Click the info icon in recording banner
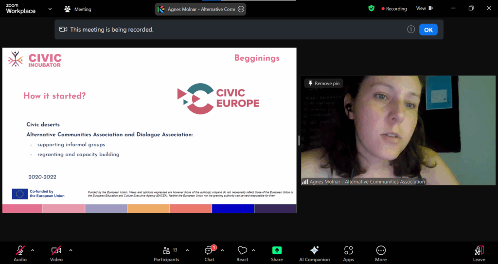Viewport: 498px width, 264px height. point(411,30)
